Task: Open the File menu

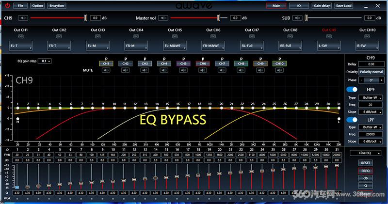Action: 20,6
